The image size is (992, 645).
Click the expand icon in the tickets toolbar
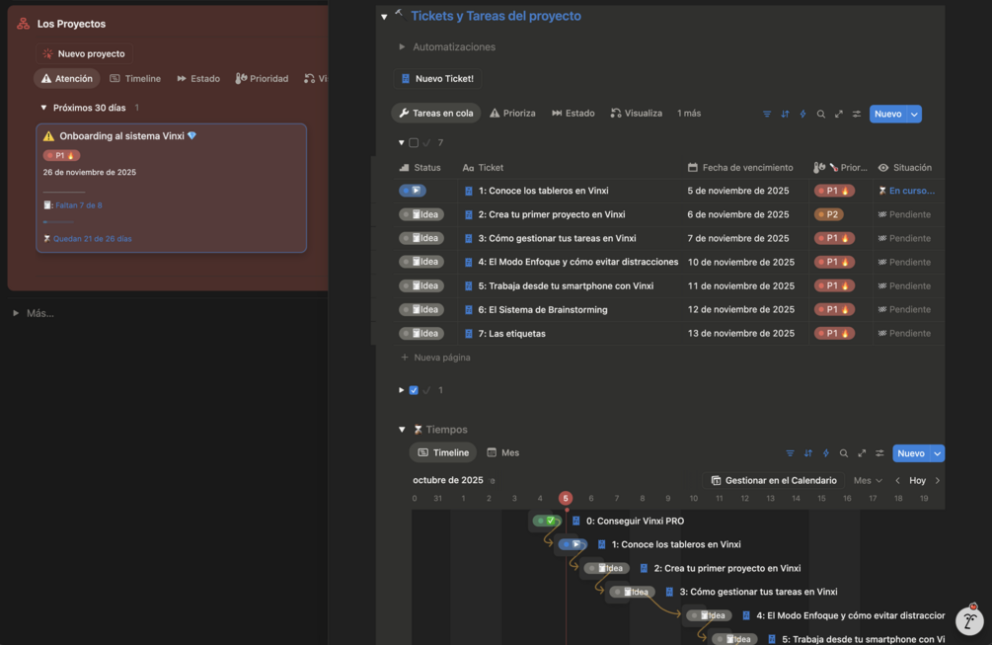pos(838,114)
